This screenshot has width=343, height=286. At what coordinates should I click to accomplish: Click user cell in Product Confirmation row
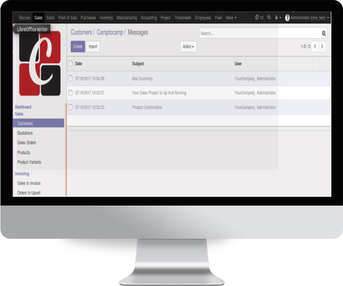(x=255, y=108)
